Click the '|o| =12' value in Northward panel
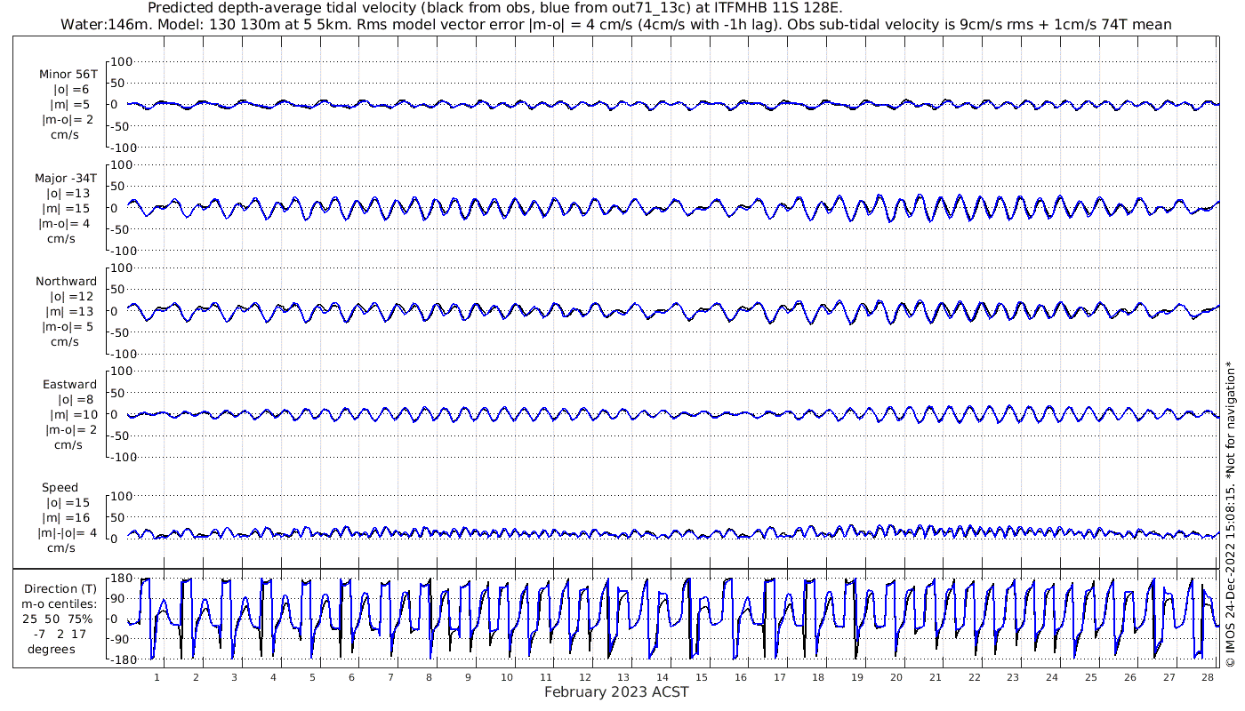The height and width of the screenshot is (711, 1245). pyautogui.click(x=71, y=296)
